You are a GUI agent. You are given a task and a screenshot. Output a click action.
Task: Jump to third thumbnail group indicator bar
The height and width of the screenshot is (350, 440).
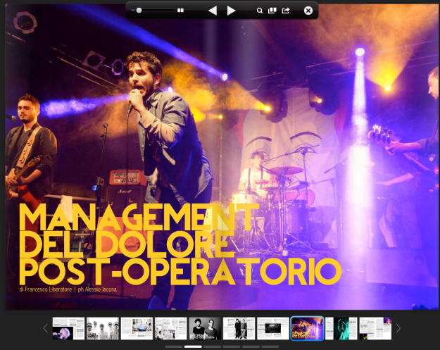[x=213, y=347]
